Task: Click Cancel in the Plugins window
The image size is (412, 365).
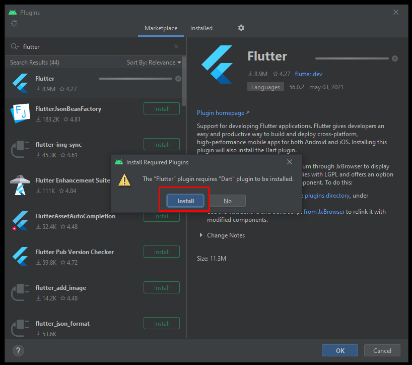Action: [382, 350]
